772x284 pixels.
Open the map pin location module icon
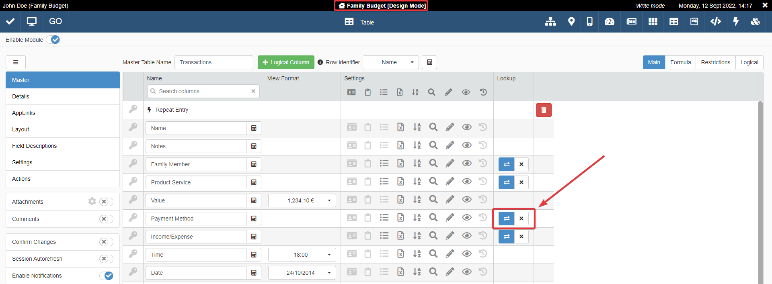(571, 22)
